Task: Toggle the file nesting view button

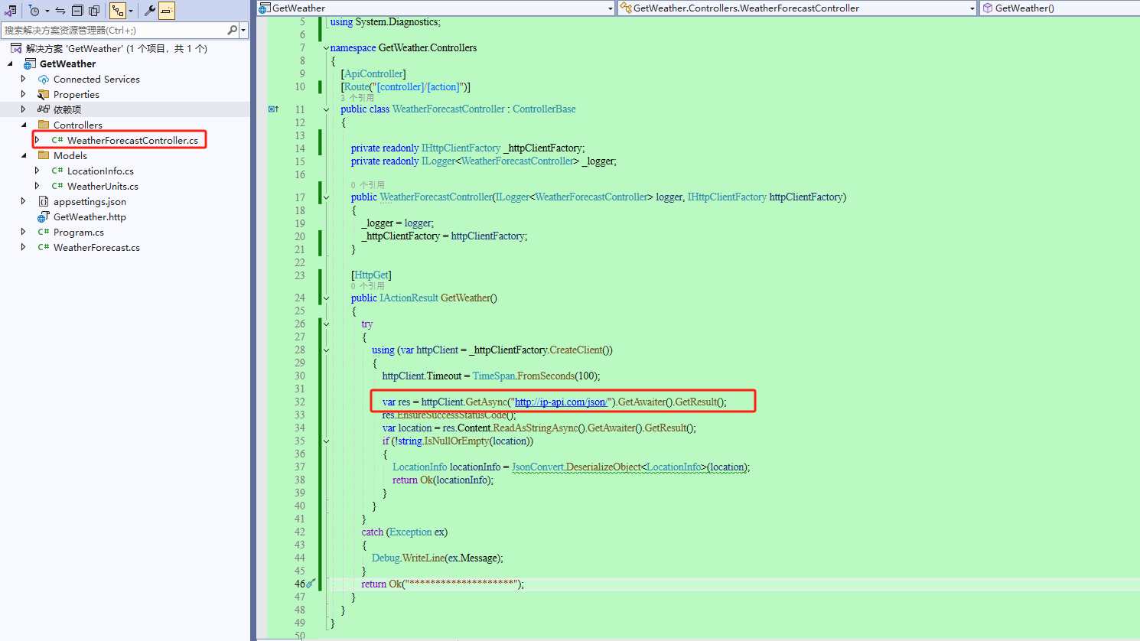Action: click(x=118, y=11)
